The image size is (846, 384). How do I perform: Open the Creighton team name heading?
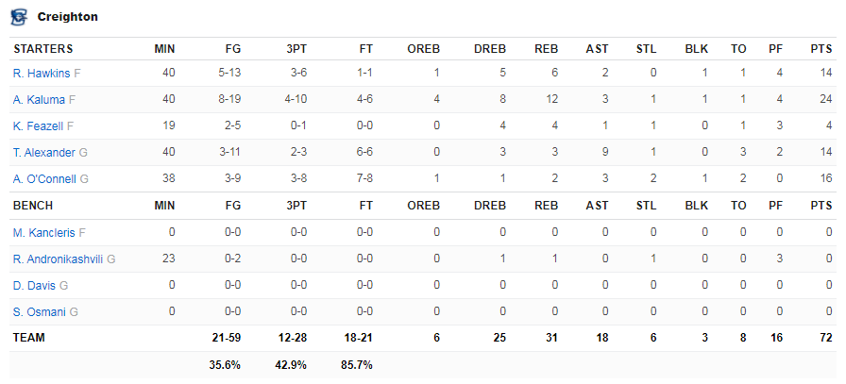point(67,17)
